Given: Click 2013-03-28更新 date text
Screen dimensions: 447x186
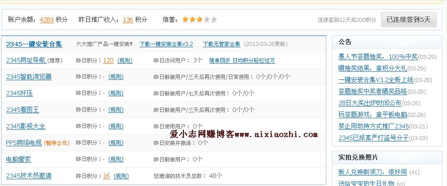Looking at the screenshot, I should (x=266, y=44).
